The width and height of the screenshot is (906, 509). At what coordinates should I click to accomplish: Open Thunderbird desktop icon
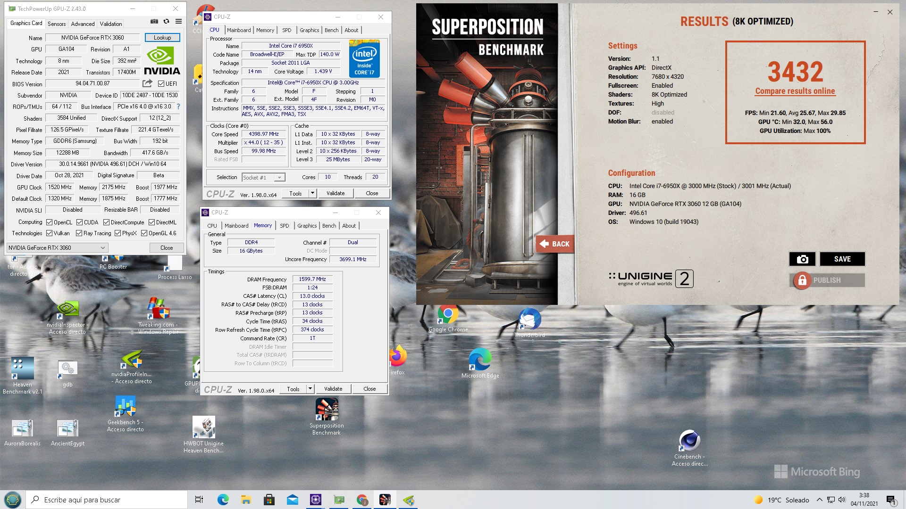point(529,323)
